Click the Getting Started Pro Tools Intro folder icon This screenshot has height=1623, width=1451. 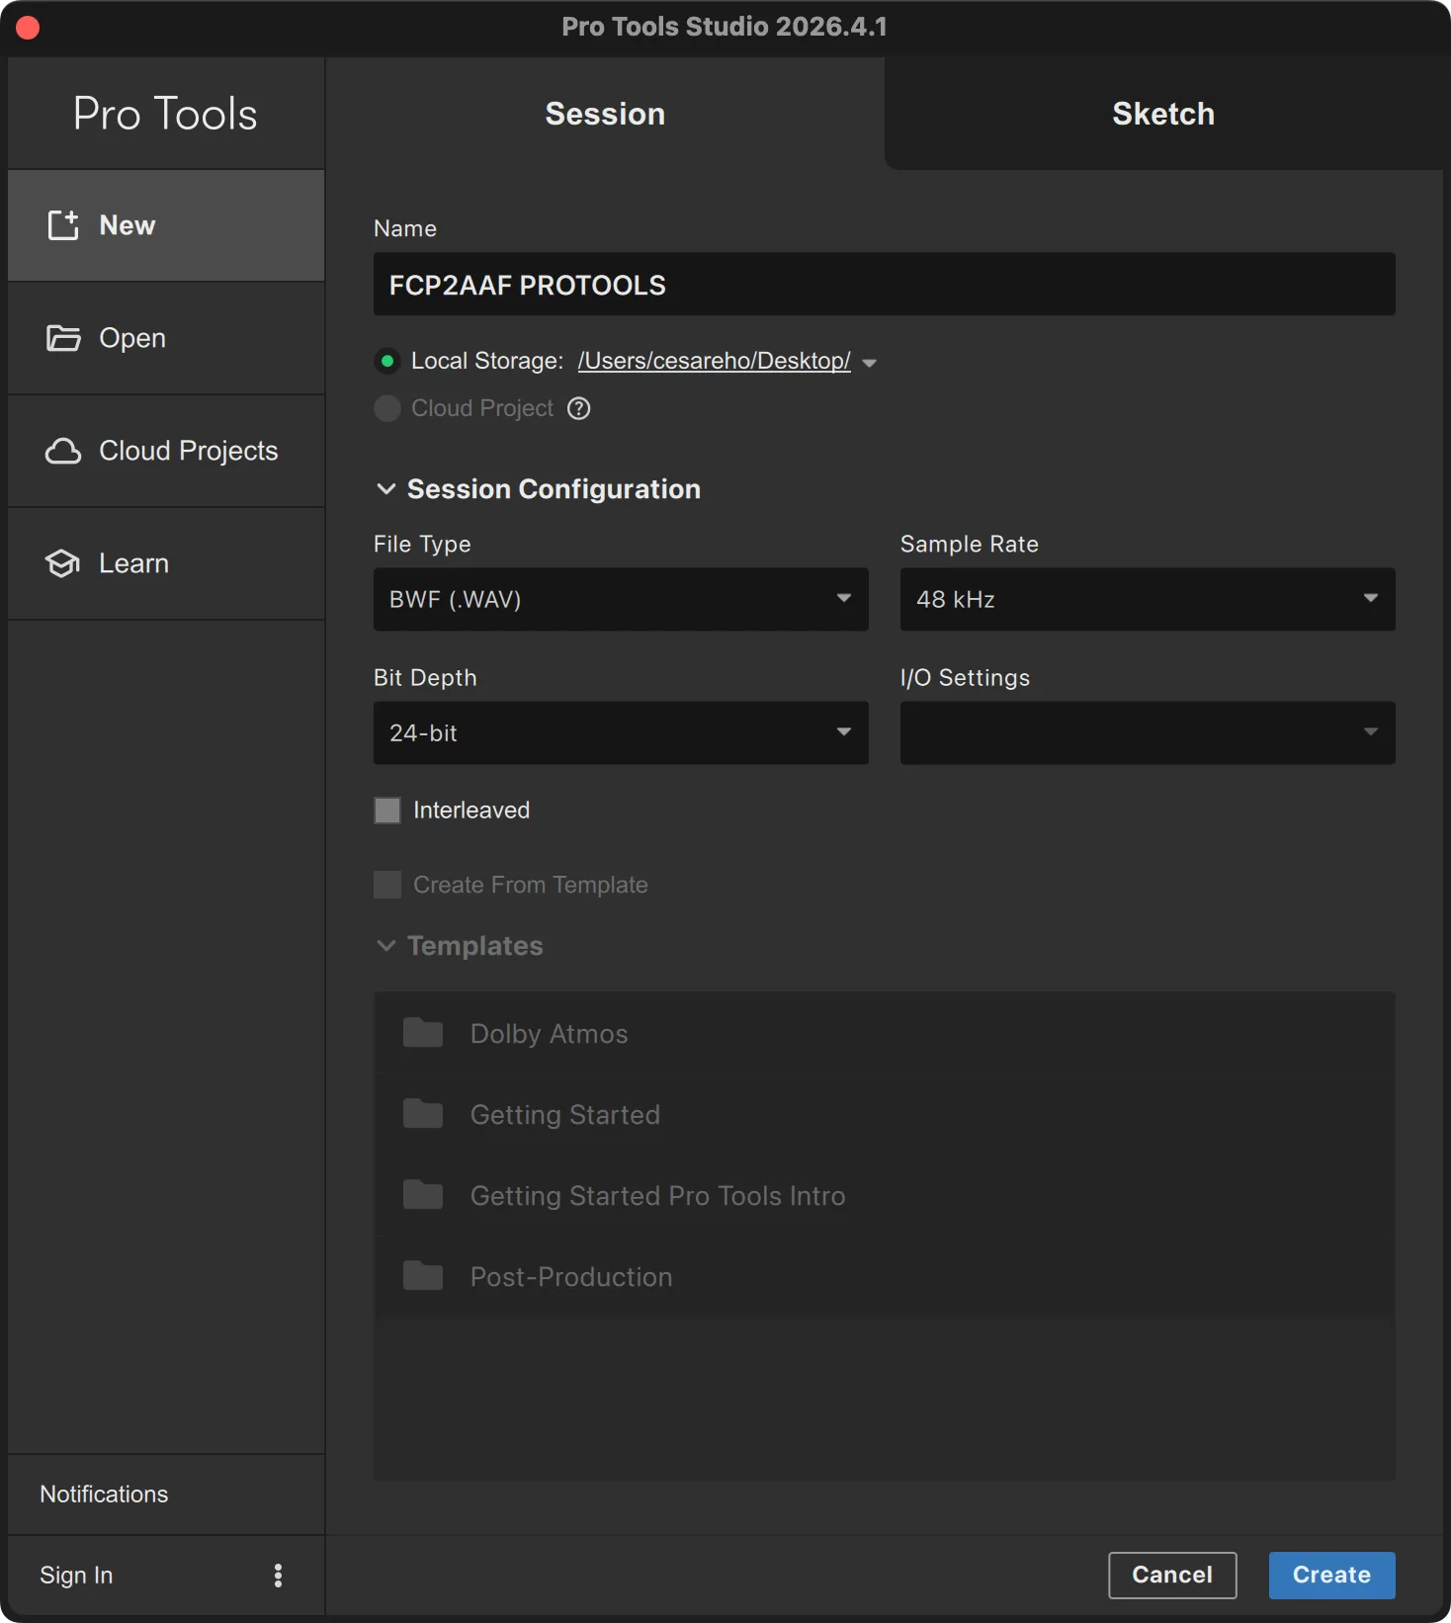(423, 1195)
